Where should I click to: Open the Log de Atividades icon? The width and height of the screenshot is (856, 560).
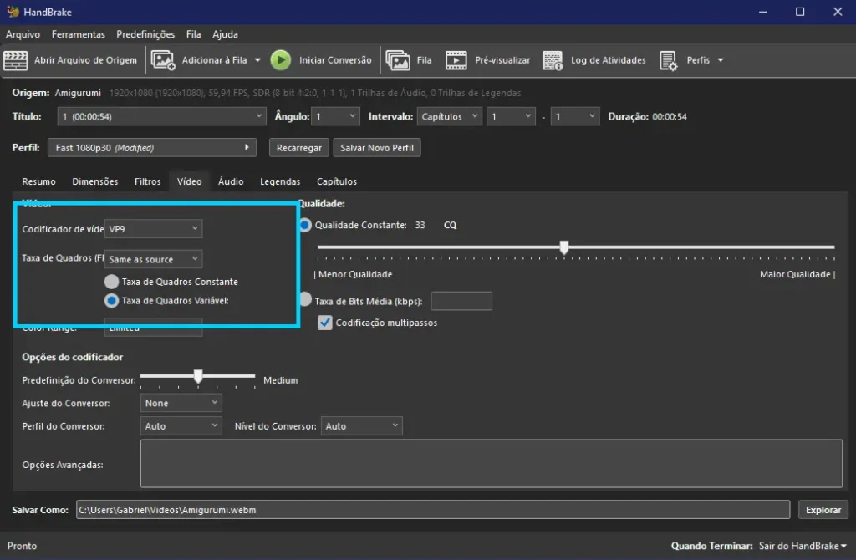click(x=553, y=60)
